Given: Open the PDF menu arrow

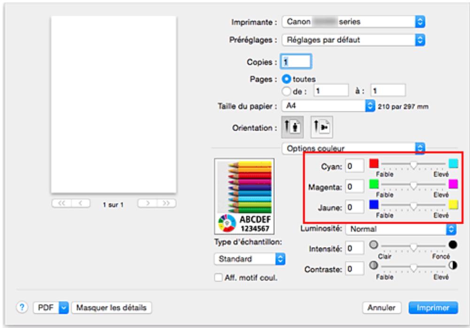Looking at the screenshot, I should (x=62, y=307).
